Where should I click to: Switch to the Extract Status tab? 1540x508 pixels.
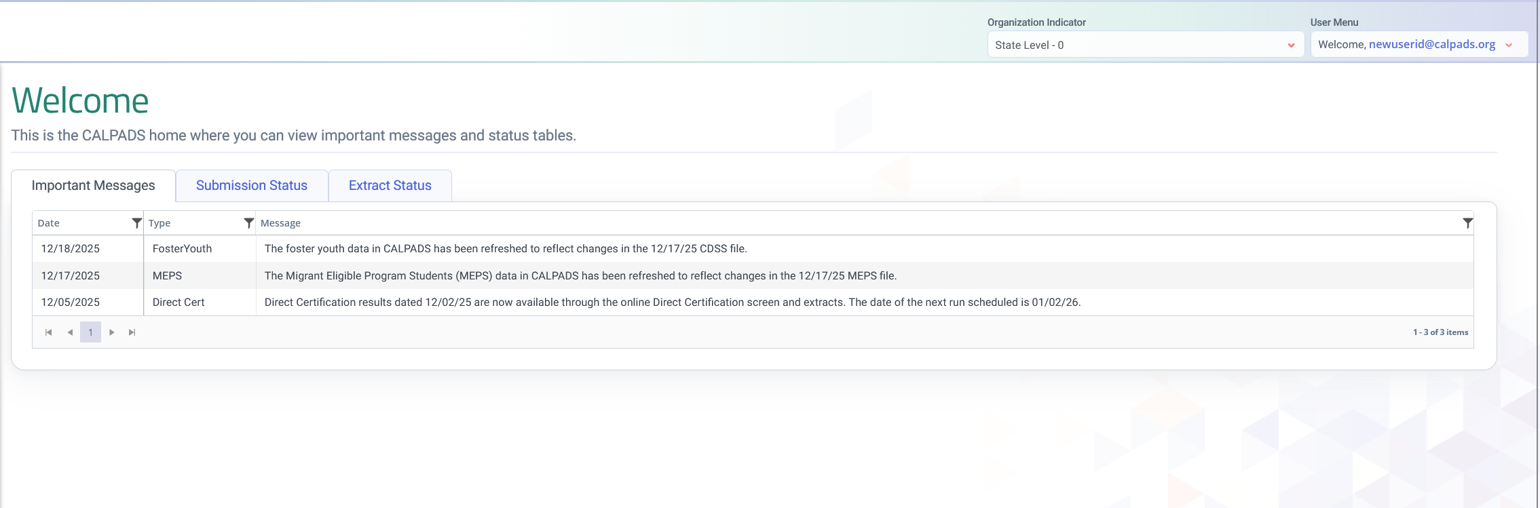point(390,186)
